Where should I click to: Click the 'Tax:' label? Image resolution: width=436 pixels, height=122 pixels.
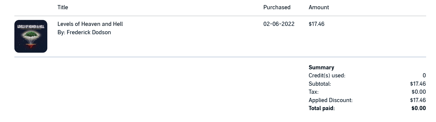point(314,92)
